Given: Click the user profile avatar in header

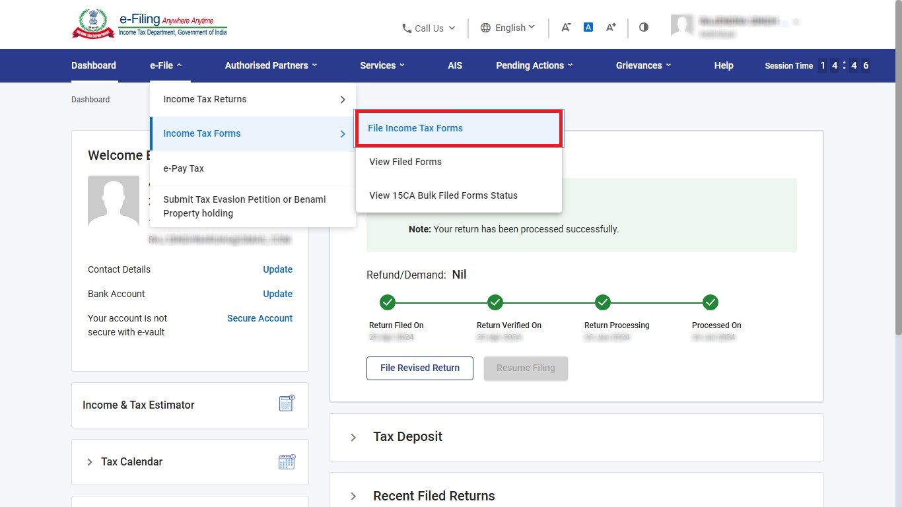Looking at the screenshot, I should [x=682, y=26].
